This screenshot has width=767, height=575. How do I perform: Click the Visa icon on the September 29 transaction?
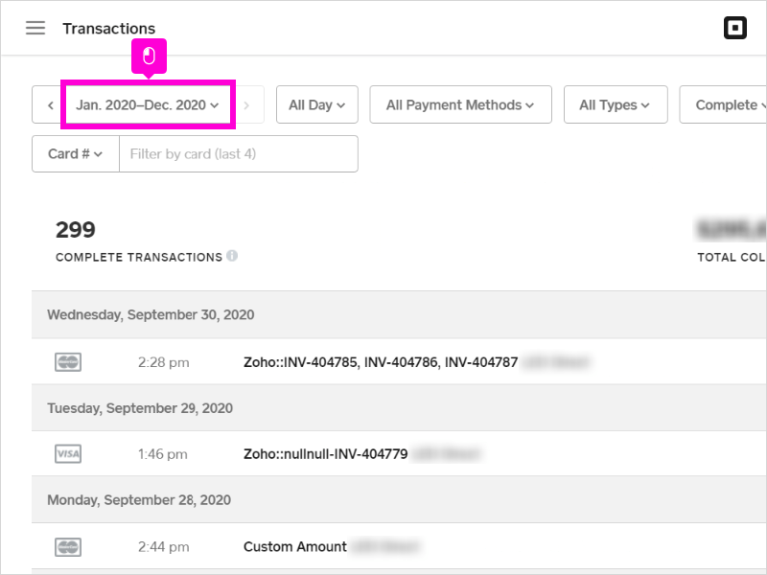pos(65,453)
